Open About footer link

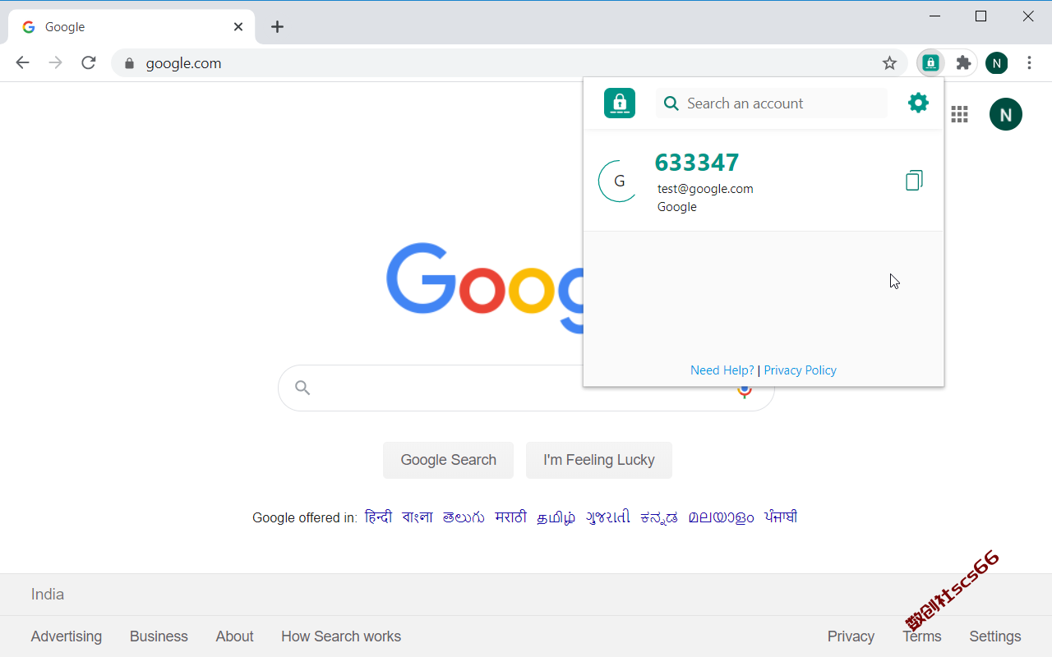234,636
